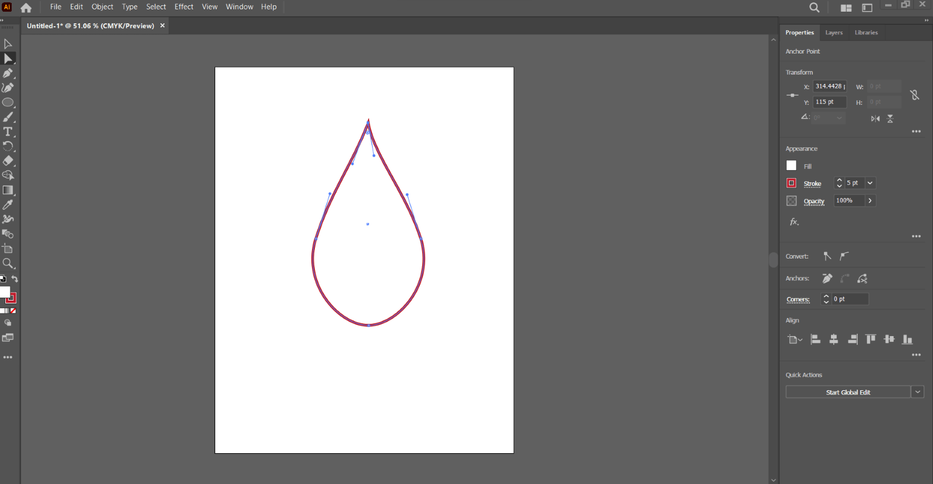This screenshot has width=933, height=484.
Task: Select the Artboard tool
Action: tap(8, 249)
